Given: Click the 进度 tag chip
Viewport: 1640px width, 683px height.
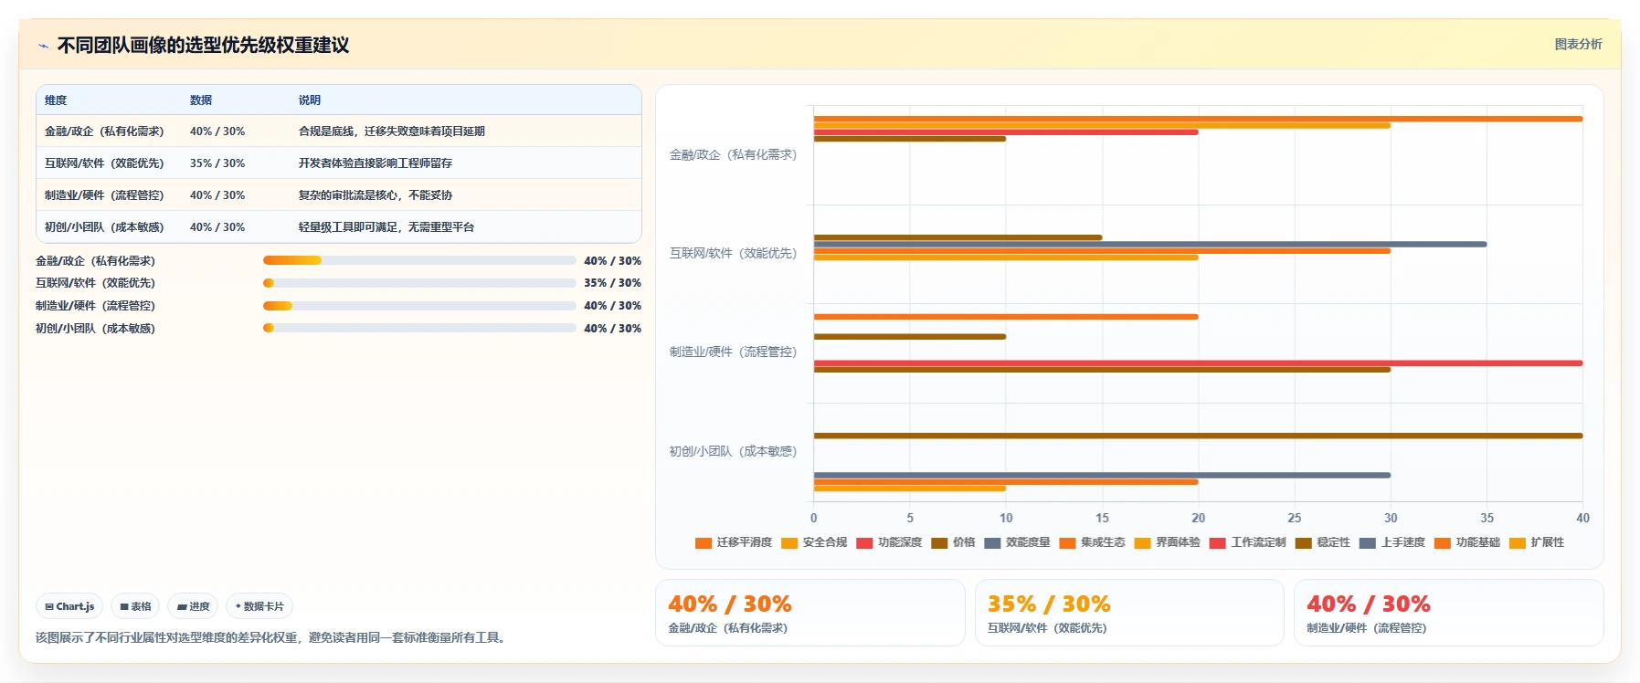Looking at the screenshot, I should (193, 606).
